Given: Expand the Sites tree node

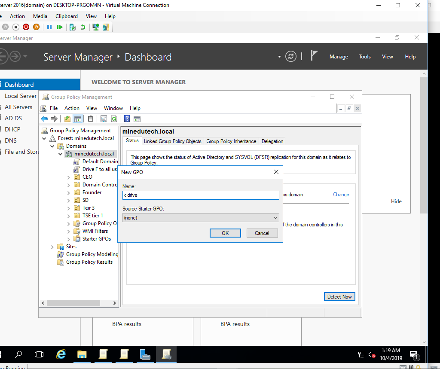Looking at the screenshot, I should click(52, 247).
